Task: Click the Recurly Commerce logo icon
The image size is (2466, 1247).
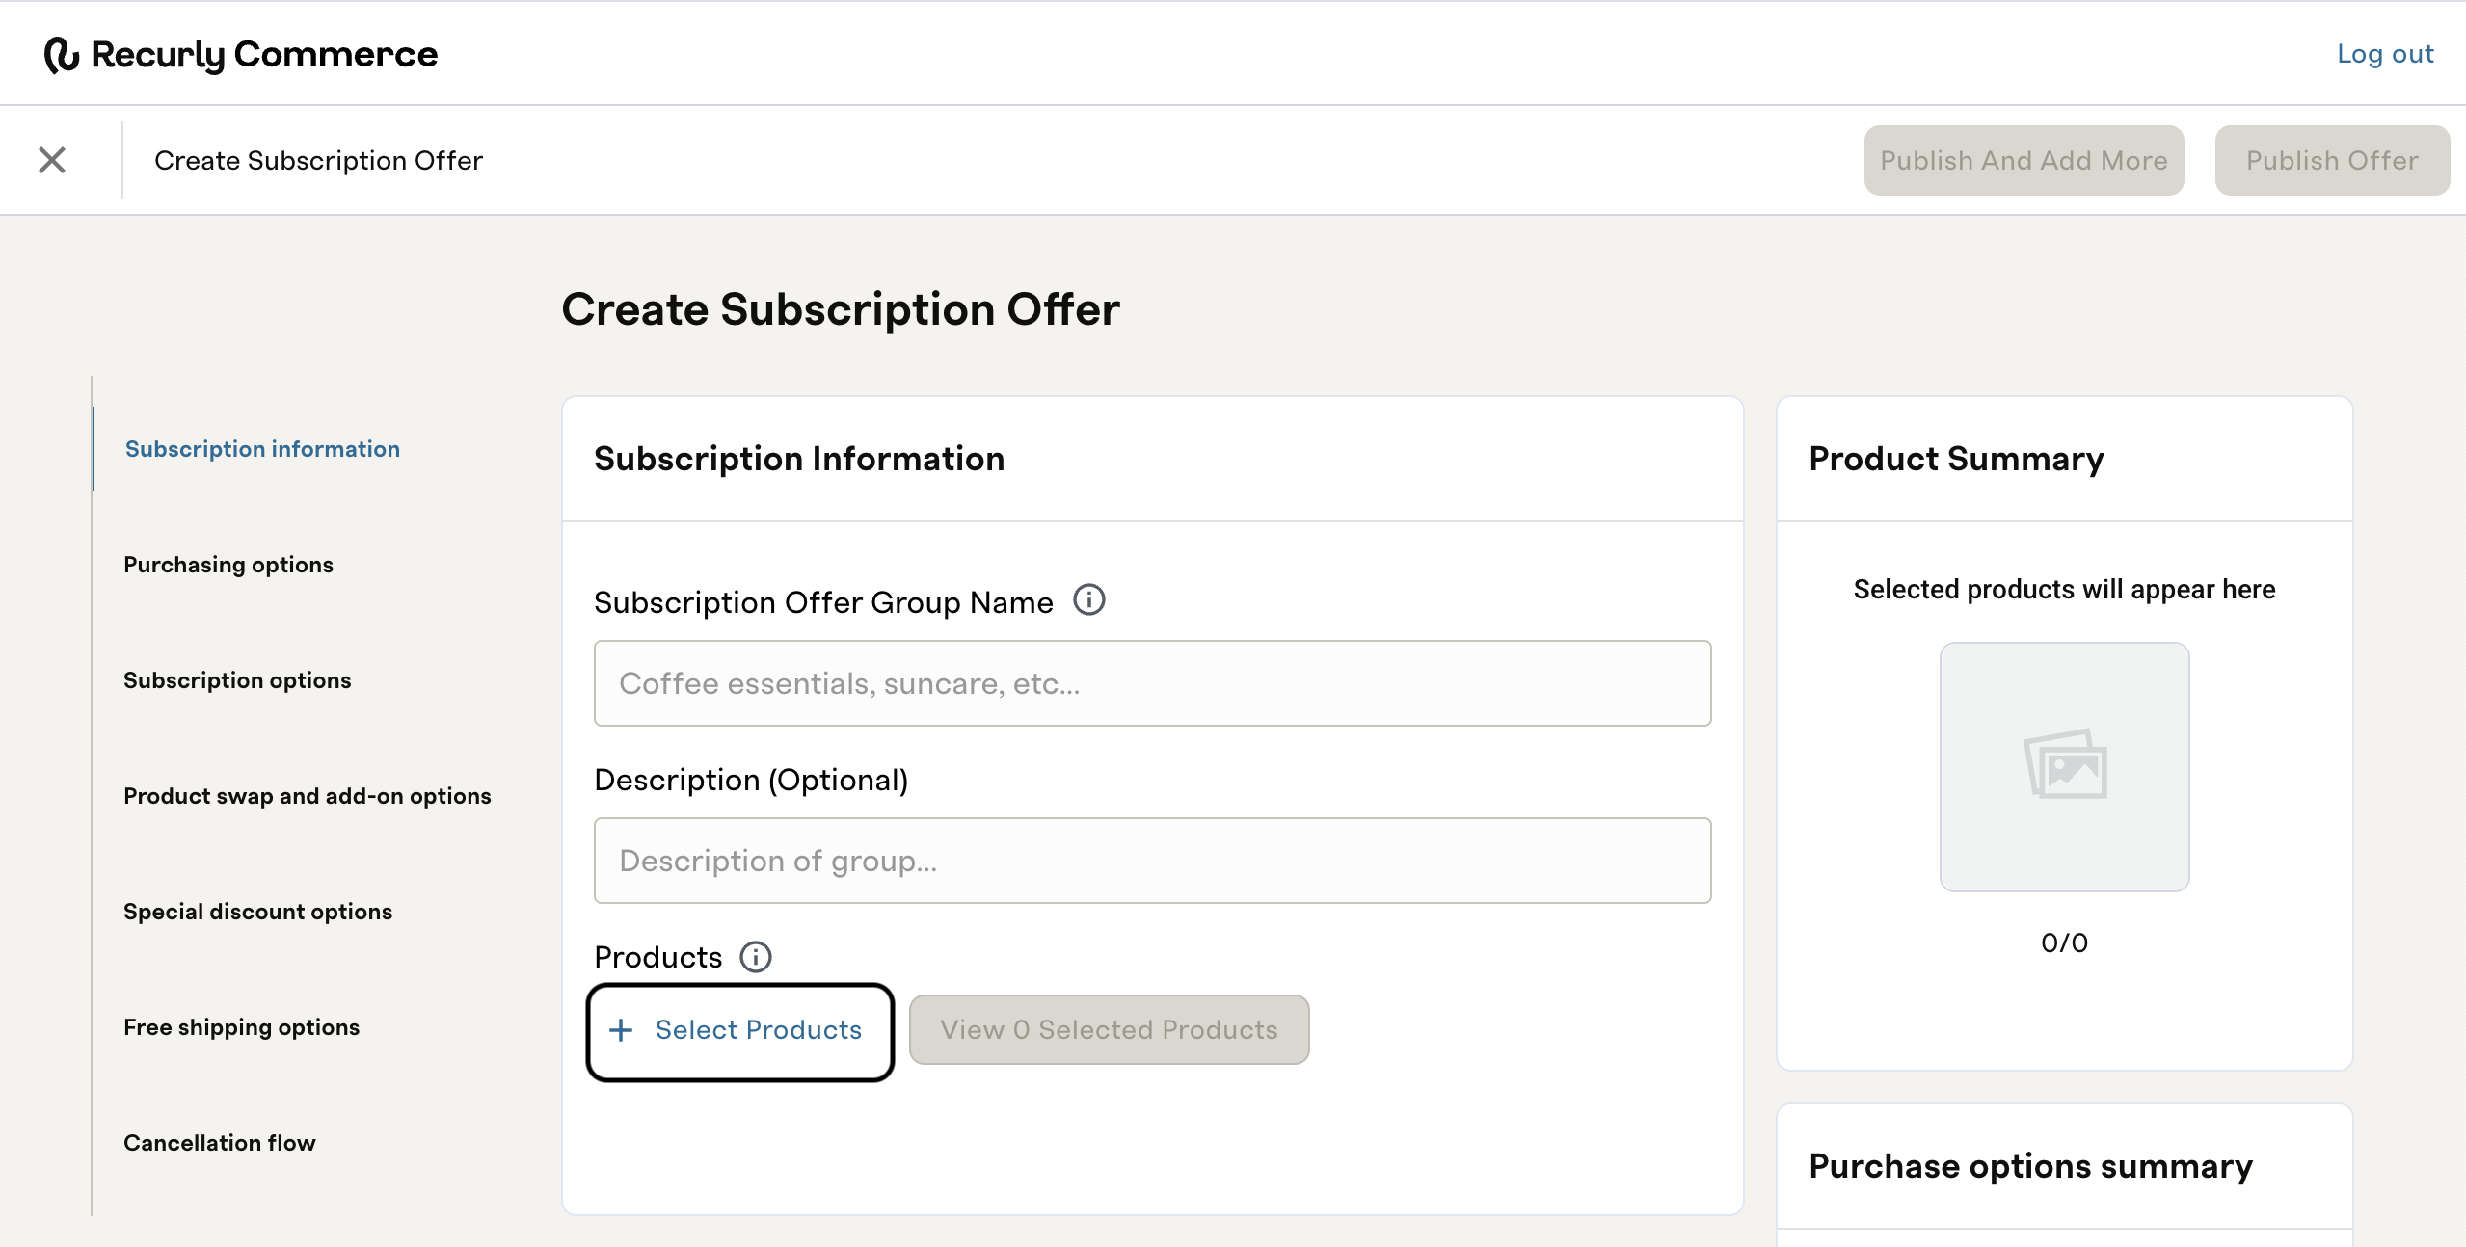Action: (61, 55)
